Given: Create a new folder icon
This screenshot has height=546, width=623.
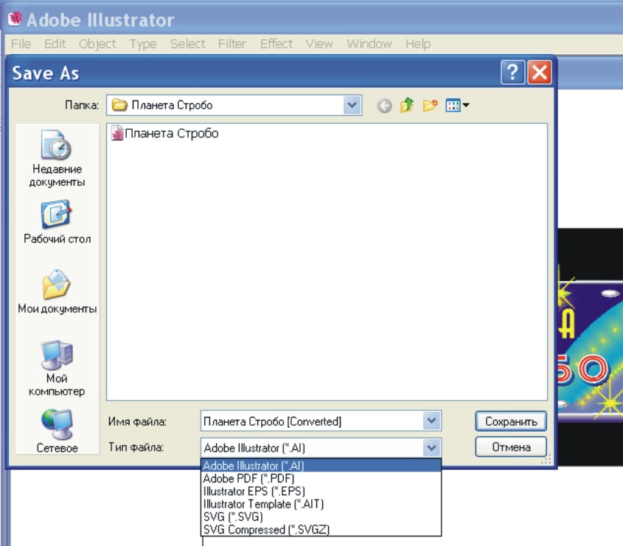Looking at the screenshot, I should pos(430,106).
